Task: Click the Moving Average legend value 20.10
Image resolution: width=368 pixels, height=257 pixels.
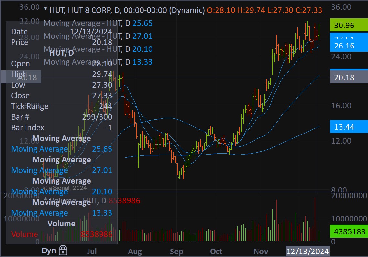Action: tap(142, 49)
